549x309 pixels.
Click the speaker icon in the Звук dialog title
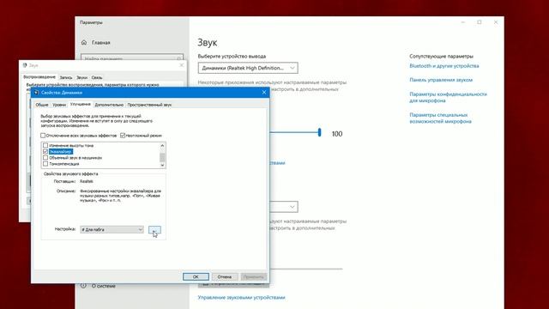(x=25, y=65)
